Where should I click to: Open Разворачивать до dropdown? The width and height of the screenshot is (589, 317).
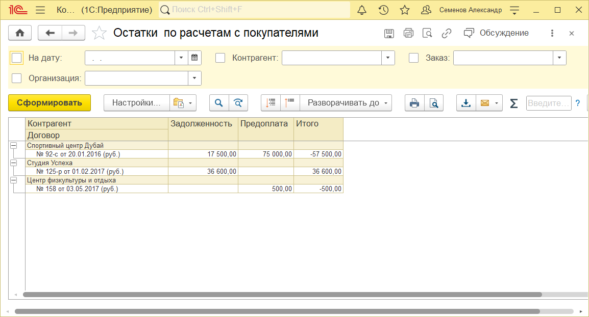pos(346,103)
